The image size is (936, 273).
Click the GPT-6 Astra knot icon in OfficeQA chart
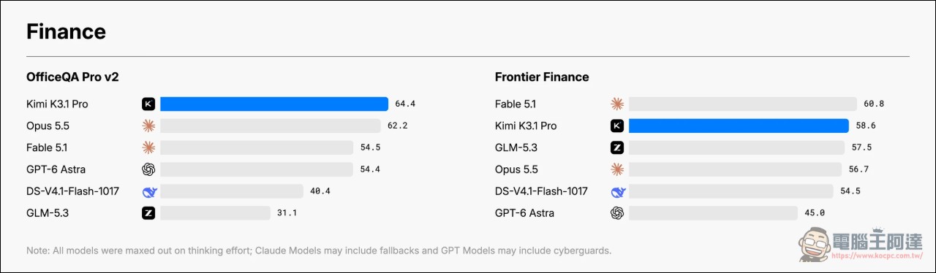pyautogui.click(x=148, y=169)
